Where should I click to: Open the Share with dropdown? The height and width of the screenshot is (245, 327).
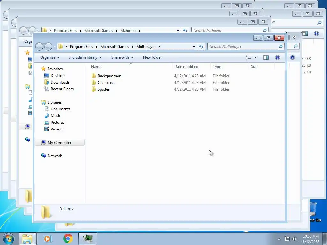click(122, 57)
